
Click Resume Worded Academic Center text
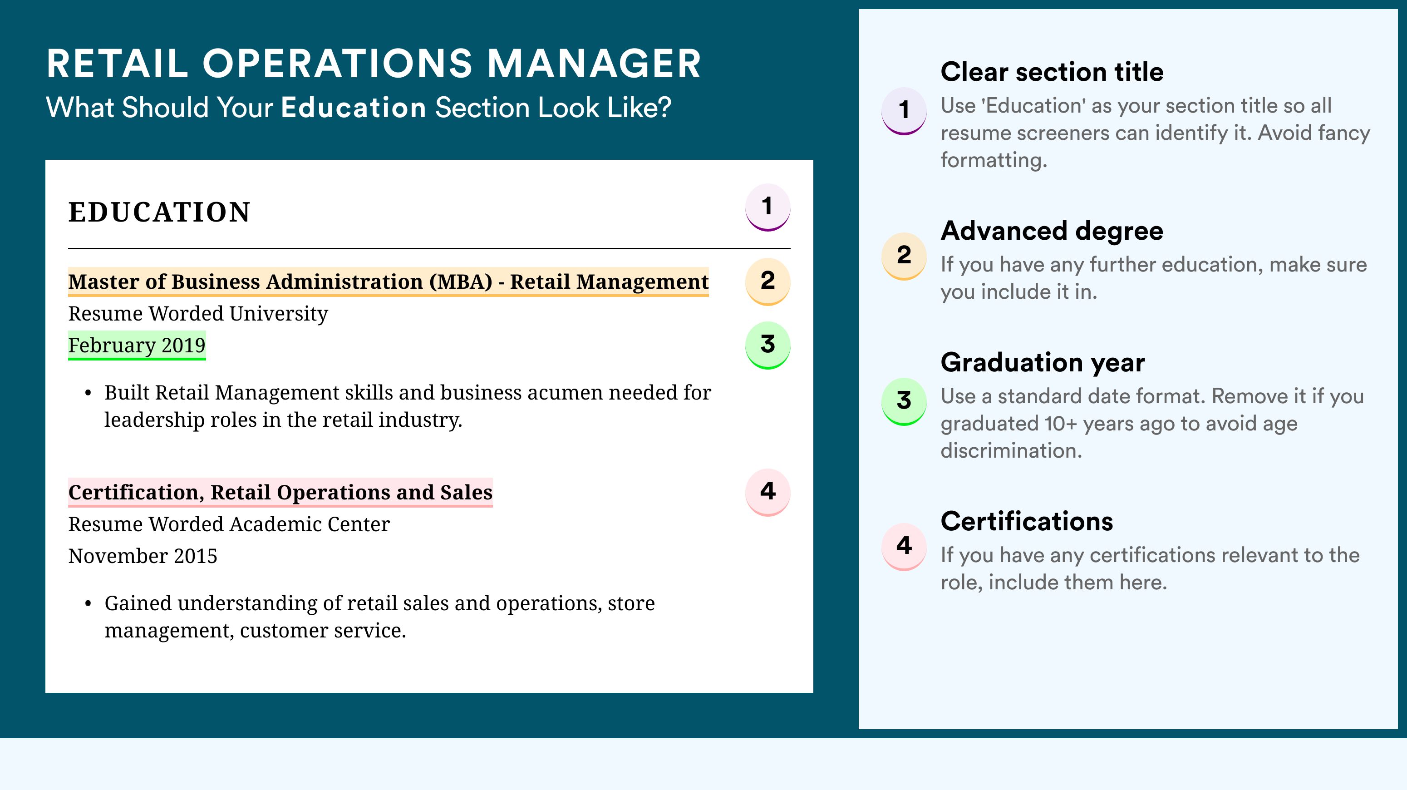(229, 524)
